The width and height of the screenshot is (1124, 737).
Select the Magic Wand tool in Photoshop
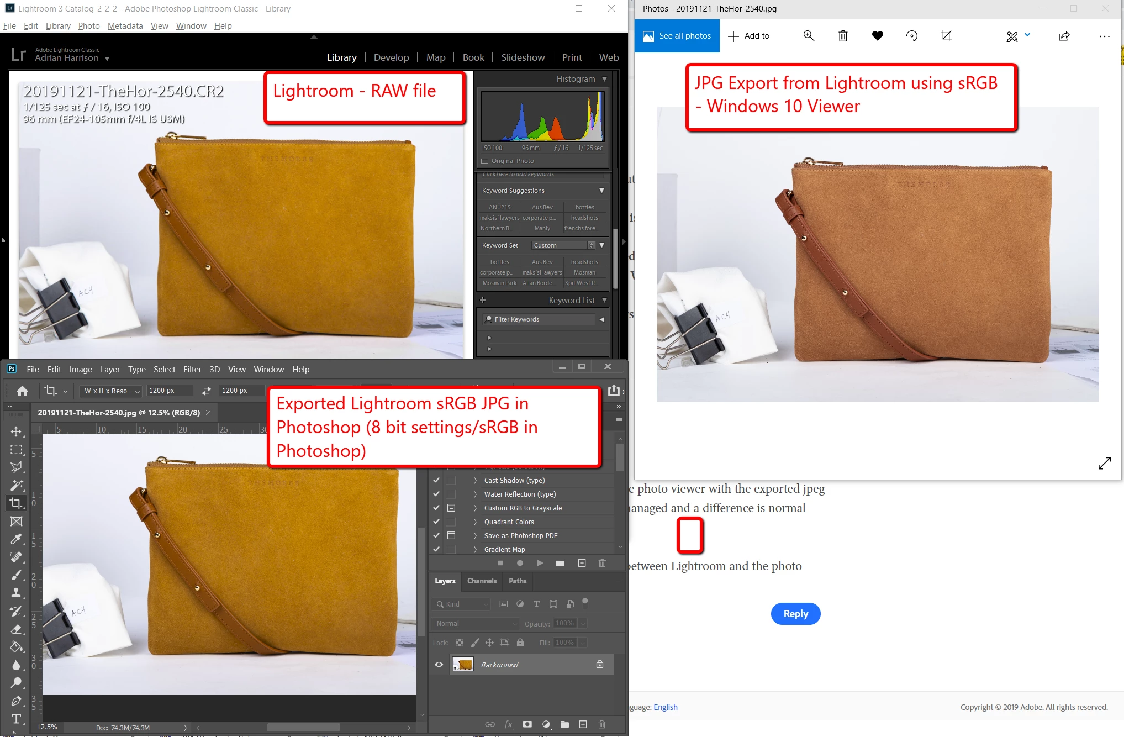point(16,485)
